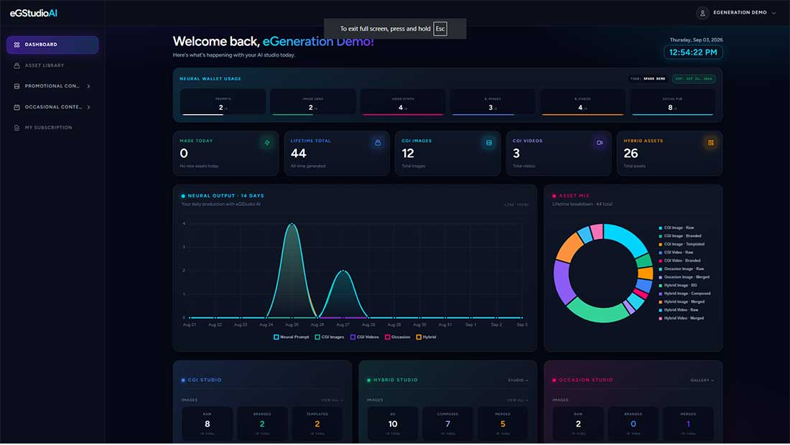Click the Tier Spark Demo badge
This screenshot has width=790, height=445.
648,79
